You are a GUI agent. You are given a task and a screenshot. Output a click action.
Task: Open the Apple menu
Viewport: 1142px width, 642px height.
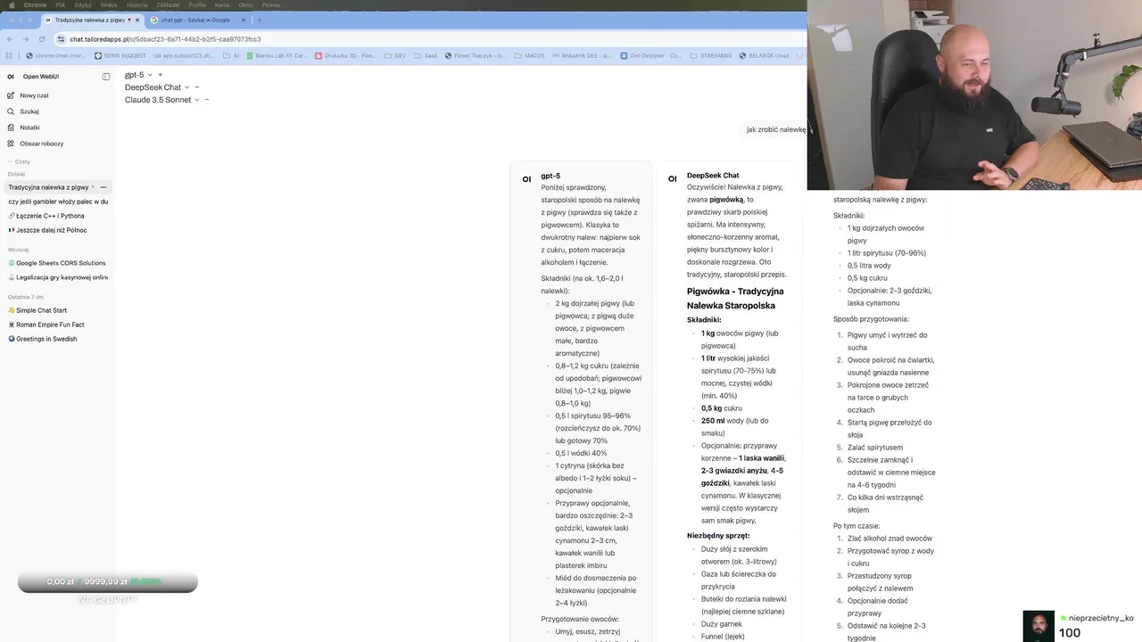point(11,4)
